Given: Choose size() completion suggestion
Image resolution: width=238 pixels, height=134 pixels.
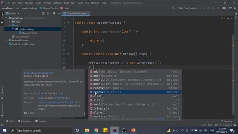Looking at the screenshot, I should (x=135, y=100).
